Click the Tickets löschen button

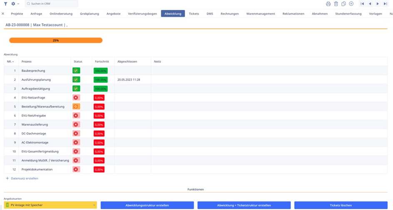pyautogui.click(x=341, y=205)
